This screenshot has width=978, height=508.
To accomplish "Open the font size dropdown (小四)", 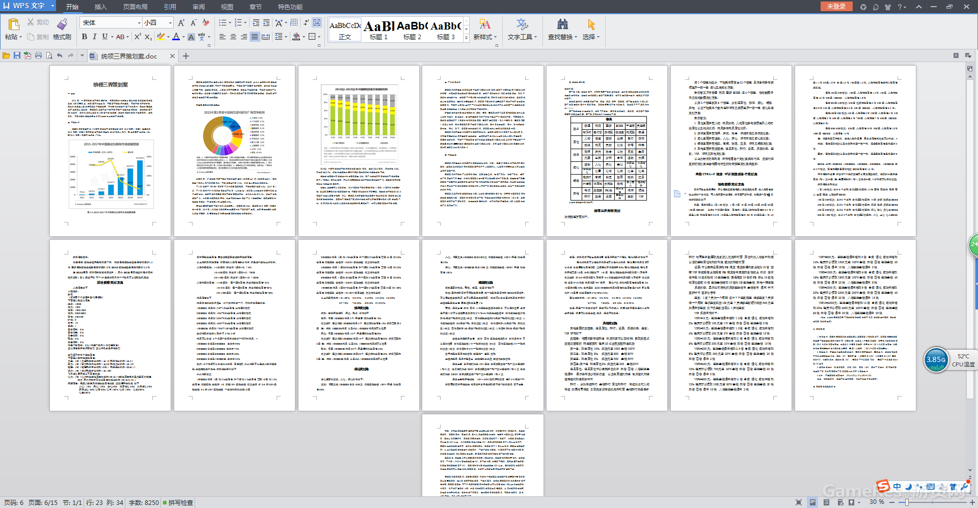I will [x=170, y=23].
